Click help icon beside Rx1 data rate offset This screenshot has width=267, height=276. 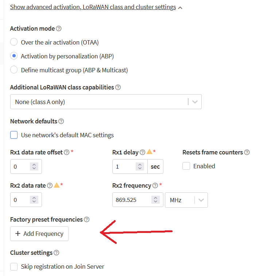(66, 152)
